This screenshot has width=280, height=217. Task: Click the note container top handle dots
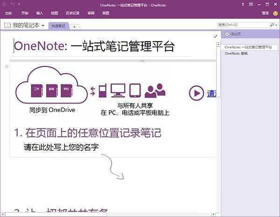pyautogui.click(x=142, y=61)
